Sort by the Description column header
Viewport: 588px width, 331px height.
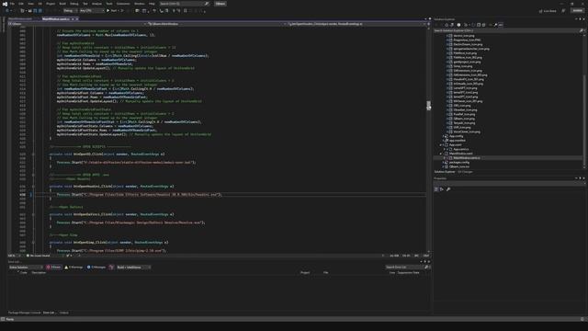pyautogui.click(x=39, y=273)
